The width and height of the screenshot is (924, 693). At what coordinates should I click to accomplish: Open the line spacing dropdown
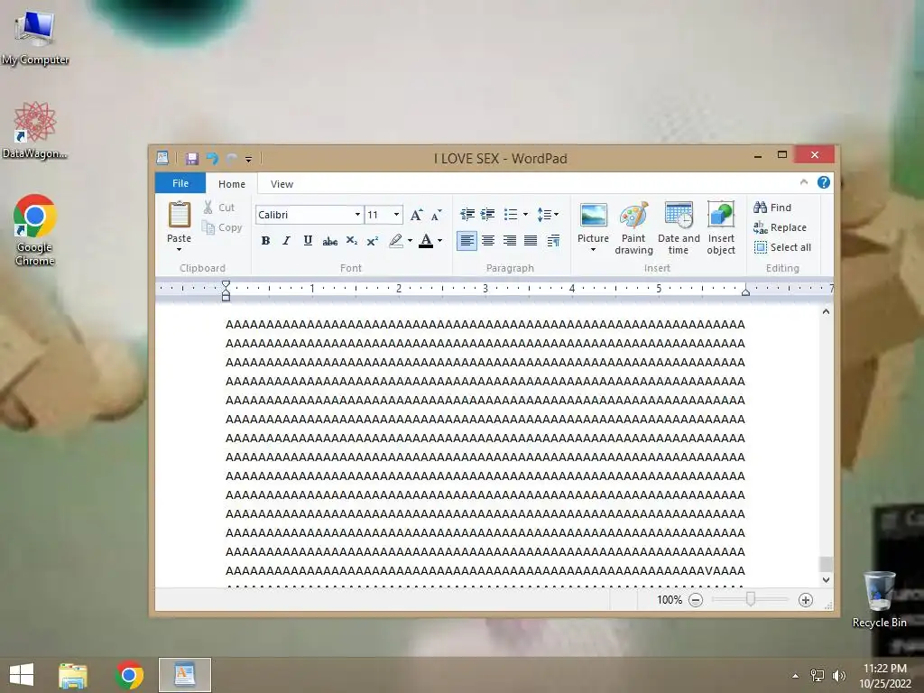[548, 215]
